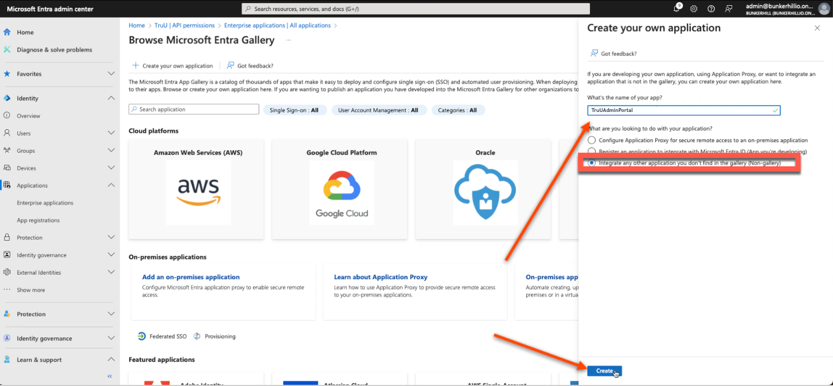
Task: Click the Provisioning icon
Action: (x=197, y=336)
